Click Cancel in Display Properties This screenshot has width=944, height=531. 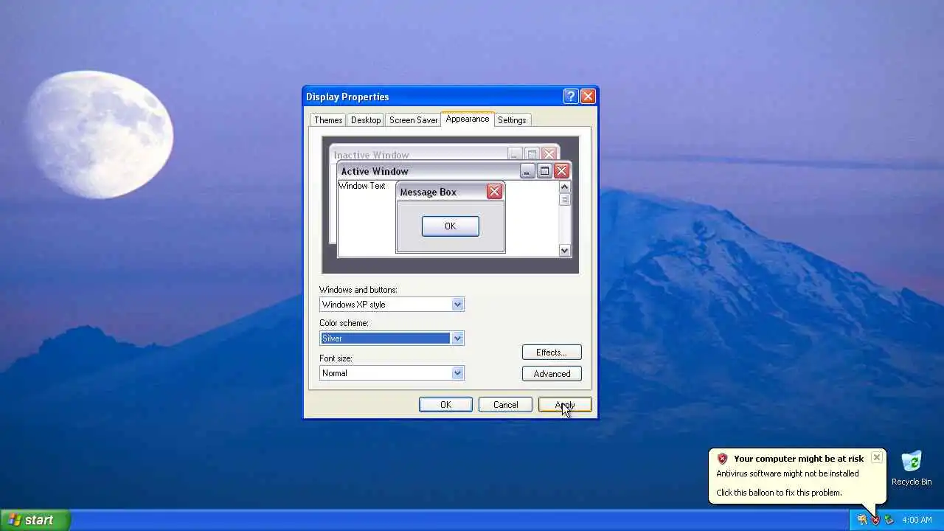coord(505,405)
